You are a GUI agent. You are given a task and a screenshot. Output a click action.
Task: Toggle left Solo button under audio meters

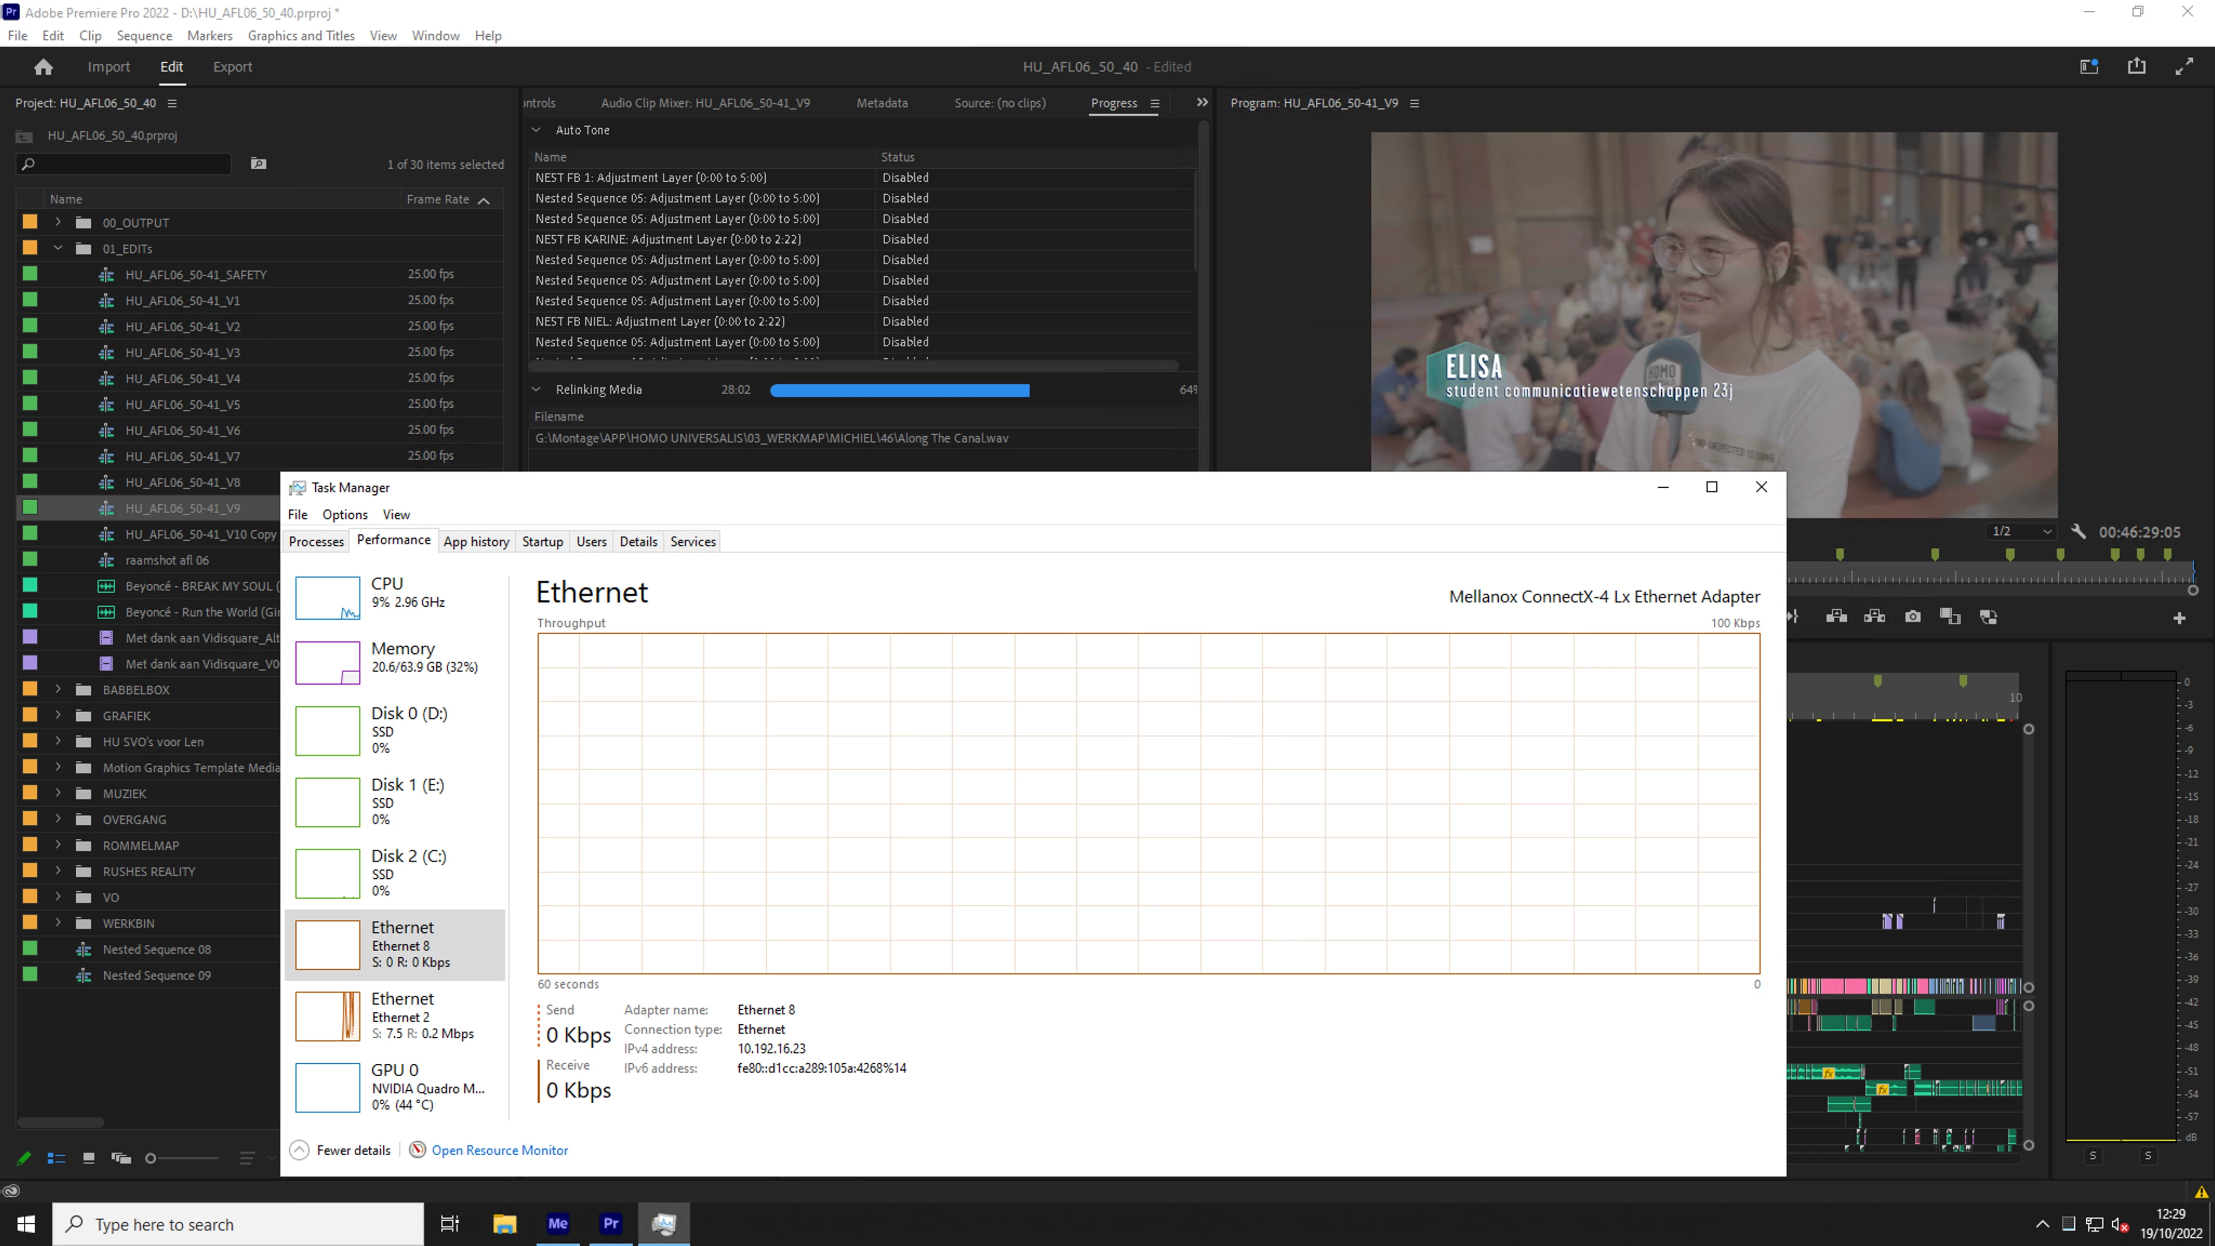2093,1156
